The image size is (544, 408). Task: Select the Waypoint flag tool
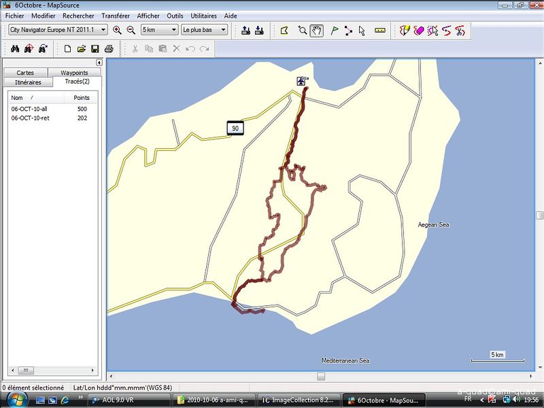(334, 30)
